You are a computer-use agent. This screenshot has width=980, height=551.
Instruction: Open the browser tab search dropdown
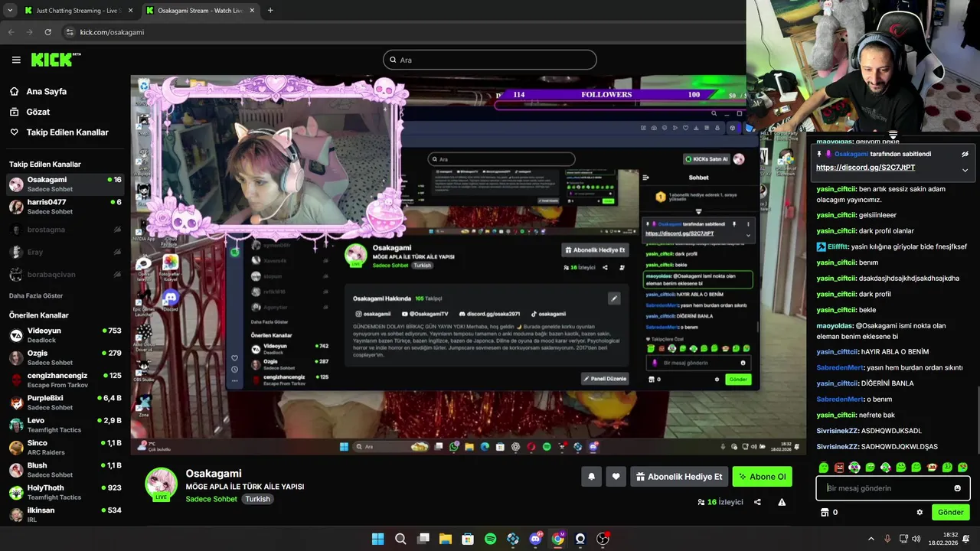click(x=10, y=10)
